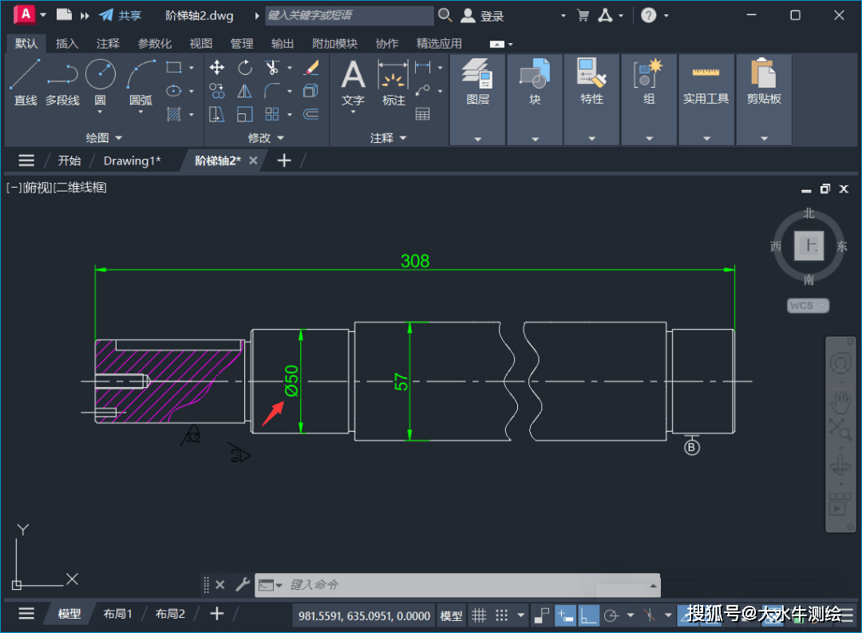Toggle snap mode dots in status bar
Image resolution: width=862 pixels, height=633 pixels.
pos(501,615)
